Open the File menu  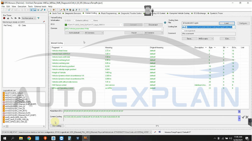click(x=3, y=7)
